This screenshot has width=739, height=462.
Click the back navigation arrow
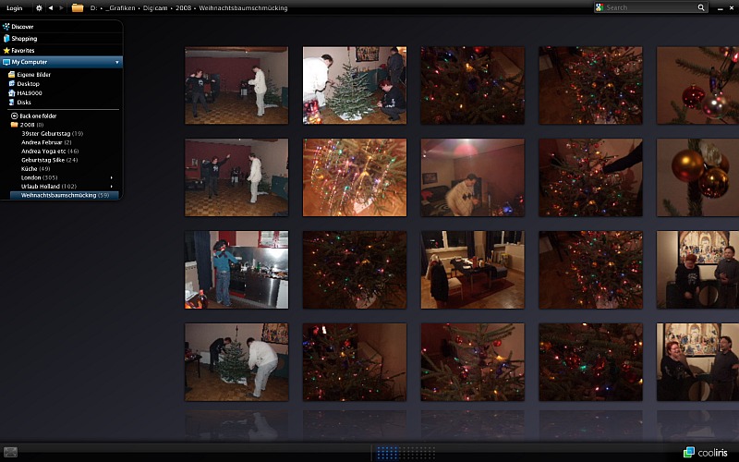[x=50, y=7]
